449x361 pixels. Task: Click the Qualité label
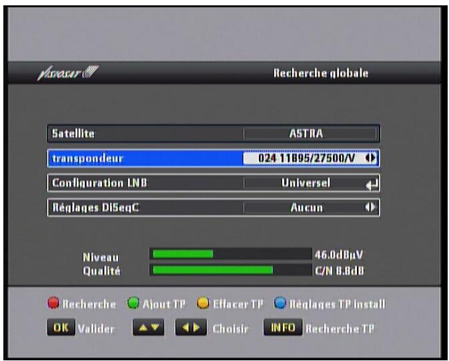point(101,271)
